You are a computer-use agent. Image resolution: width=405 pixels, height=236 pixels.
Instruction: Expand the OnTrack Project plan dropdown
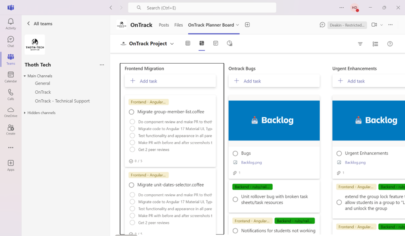[172, 44]
